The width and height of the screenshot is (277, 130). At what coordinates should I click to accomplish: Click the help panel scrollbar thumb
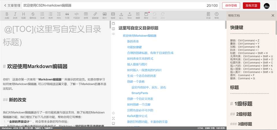tap(276, 28)
